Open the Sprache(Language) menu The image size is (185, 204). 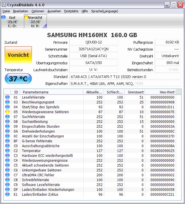[104, 11]
